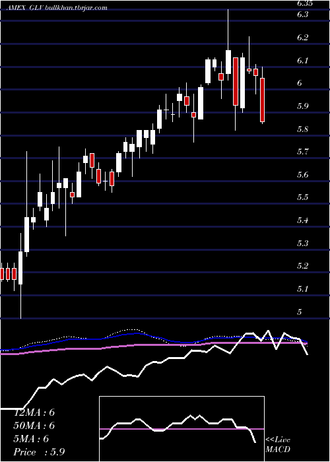Click the 5.3 price axis label
The image size is (330, 462).
click(x=302, y=244)
